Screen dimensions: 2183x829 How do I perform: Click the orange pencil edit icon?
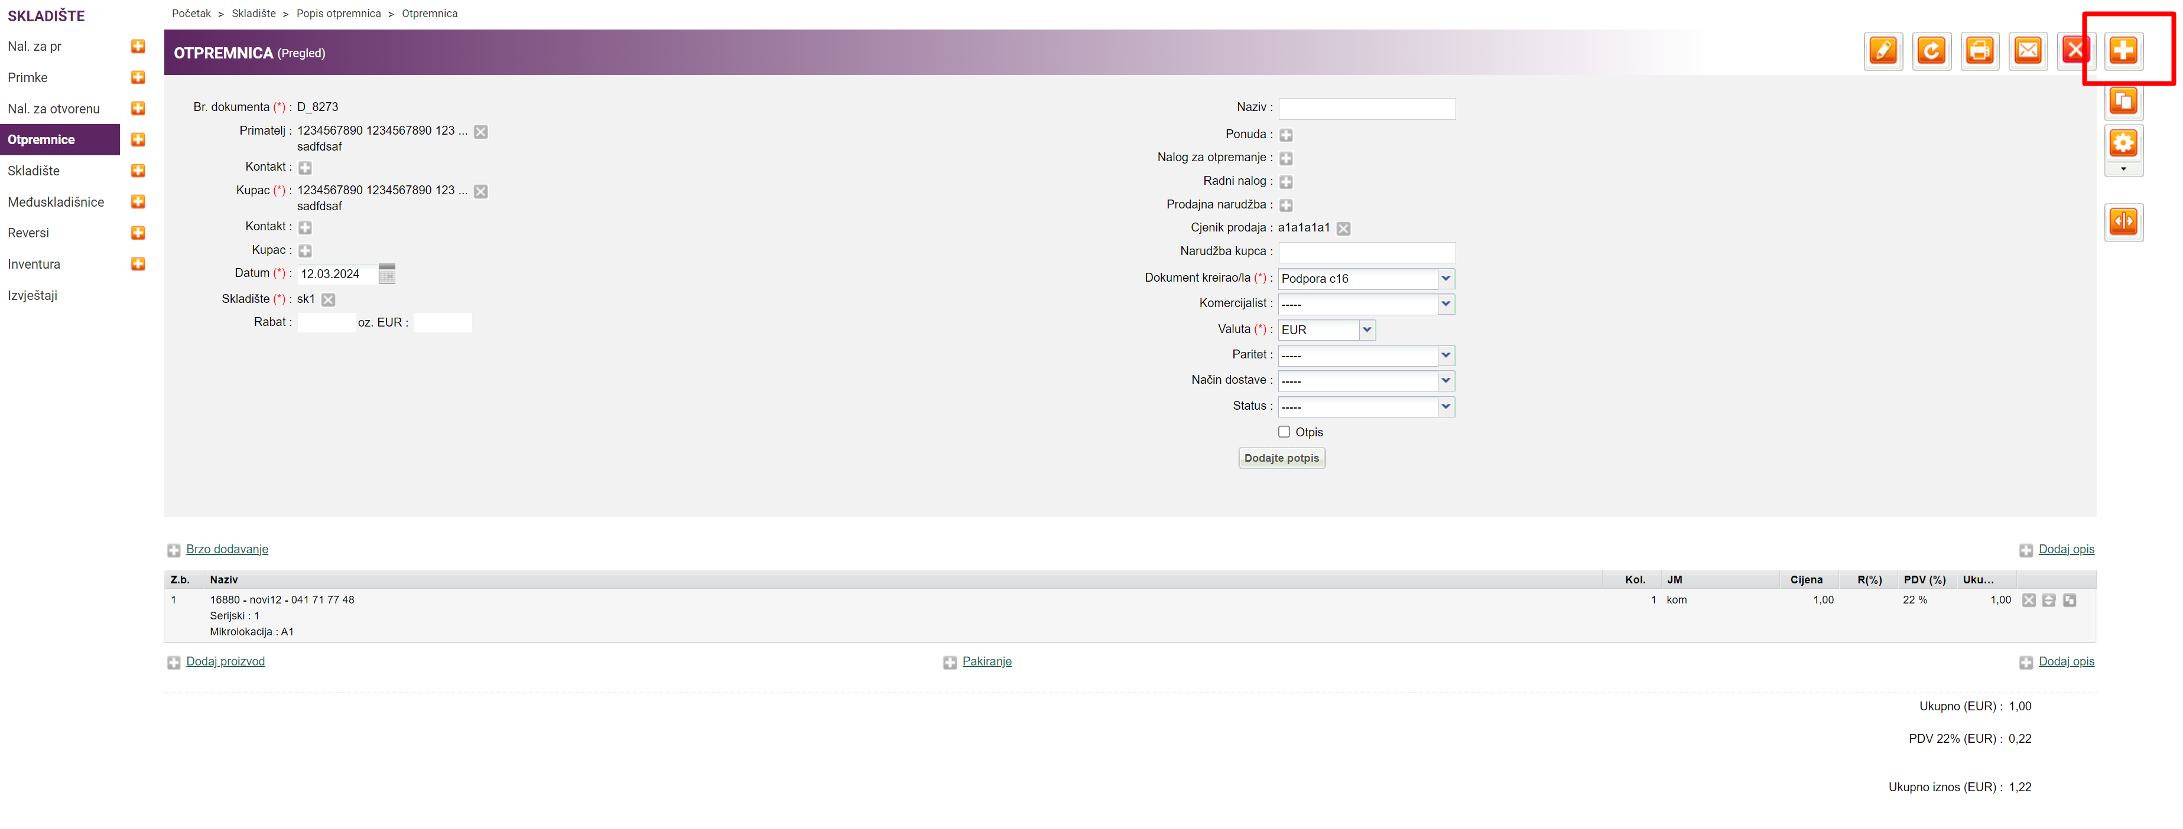pyautogui.click(x=1882, y=51)
